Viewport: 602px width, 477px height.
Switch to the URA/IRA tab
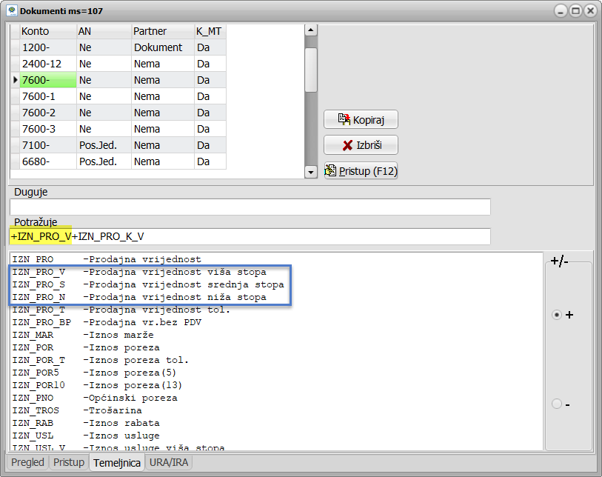[167, 463]
